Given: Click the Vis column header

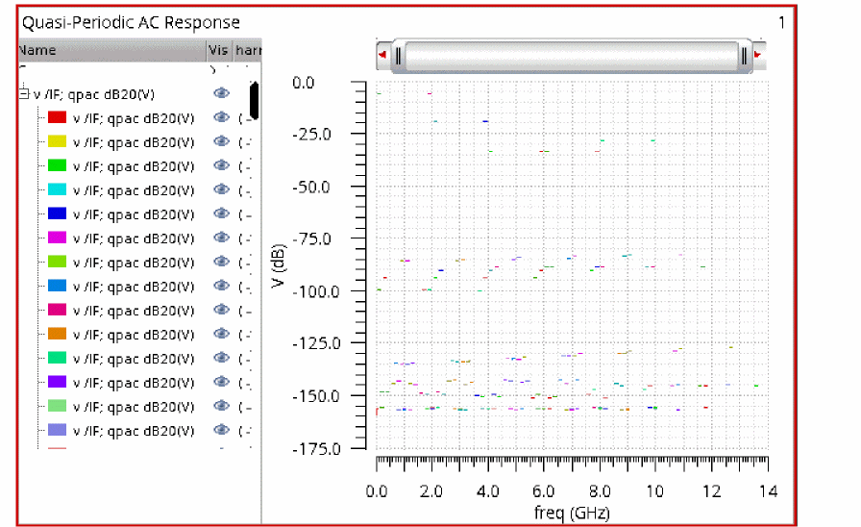Looking at the screenshot, I should tap(218, 50).
